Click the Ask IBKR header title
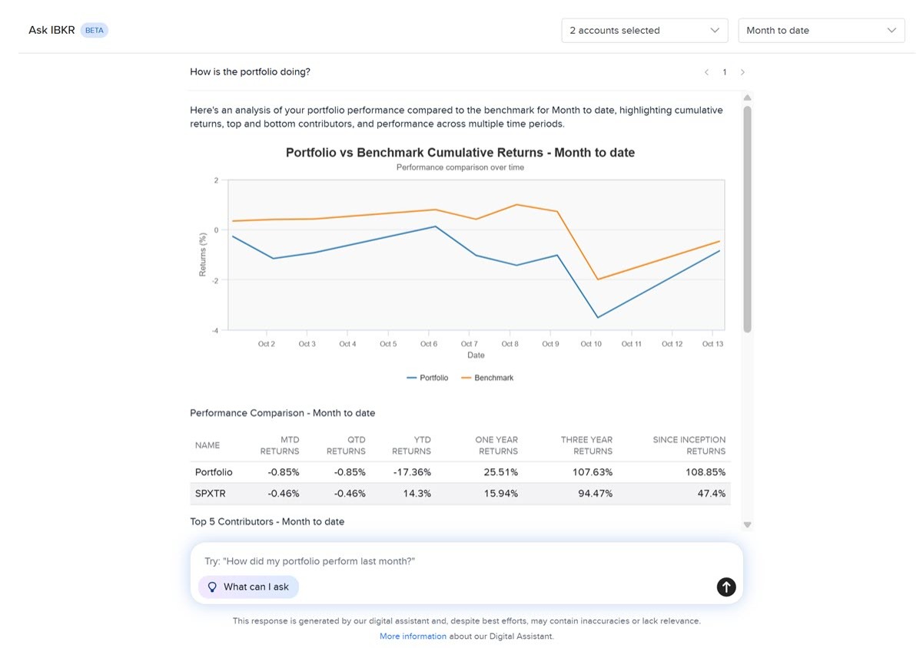 pos(51,30)
